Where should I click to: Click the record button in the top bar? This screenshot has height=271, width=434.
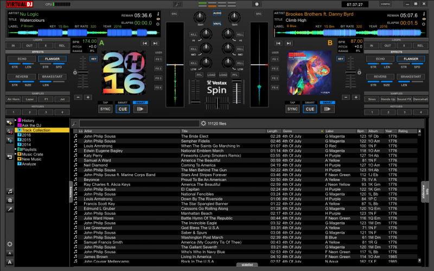(x=257, y=4)
